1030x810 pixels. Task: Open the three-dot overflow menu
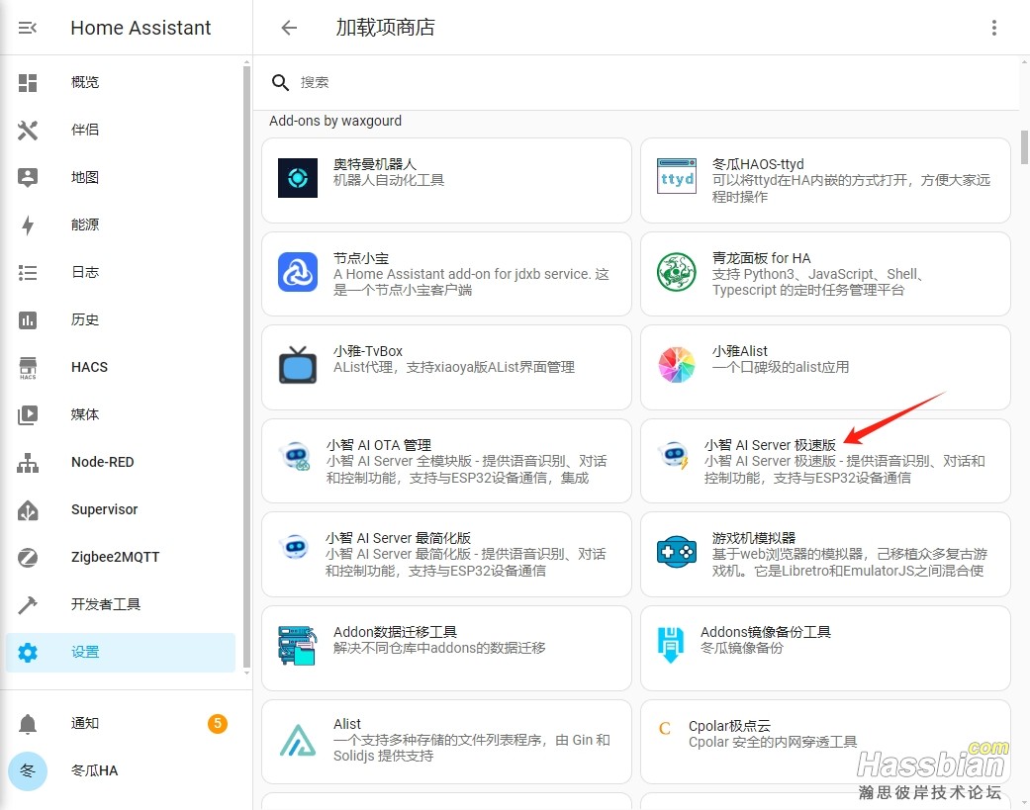click(x=993, y=28)
